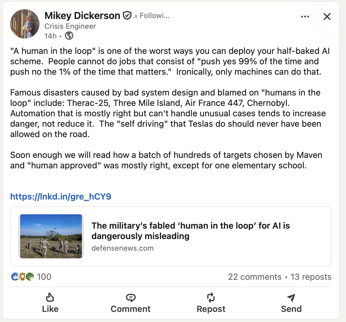Click the reaction emoji icons cluster

tap(22, 277)
